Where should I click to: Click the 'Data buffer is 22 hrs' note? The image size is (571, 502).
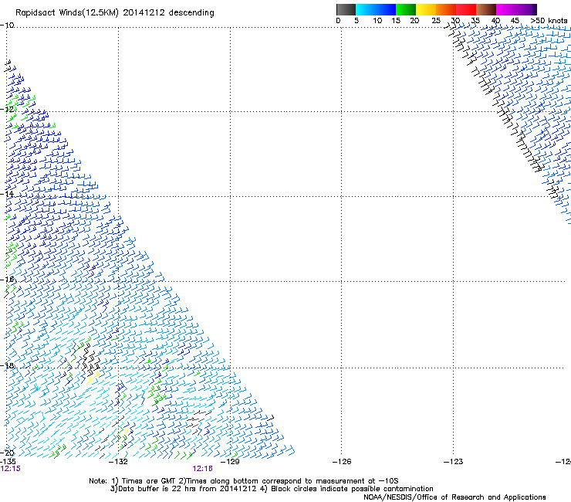(x=272, y=489)
